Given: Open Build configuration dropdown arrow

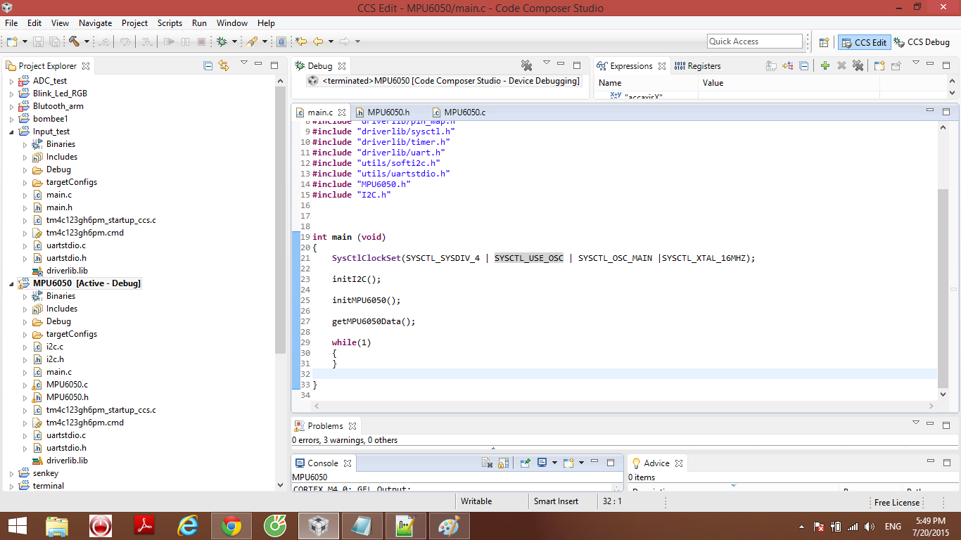Looking at the screenshot, I should [x=87, y=41].
